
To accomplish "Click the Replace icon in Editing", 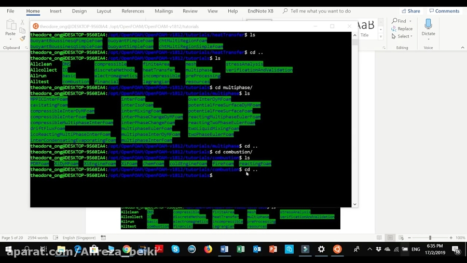I will (394, 29).
